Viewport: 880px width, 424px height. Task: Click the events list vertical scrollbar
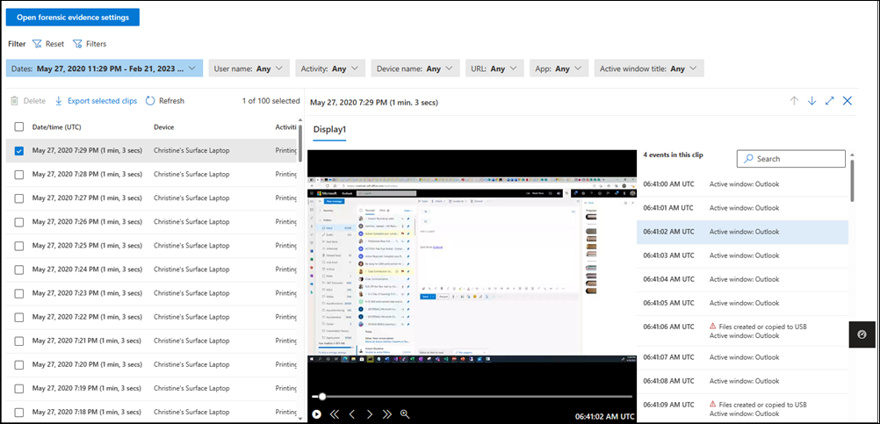pos(853,179)
